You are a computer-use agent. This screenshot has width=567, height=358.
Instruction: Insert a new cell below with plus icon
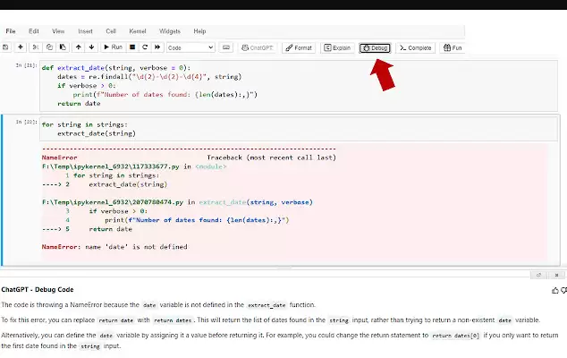point(21,47)
